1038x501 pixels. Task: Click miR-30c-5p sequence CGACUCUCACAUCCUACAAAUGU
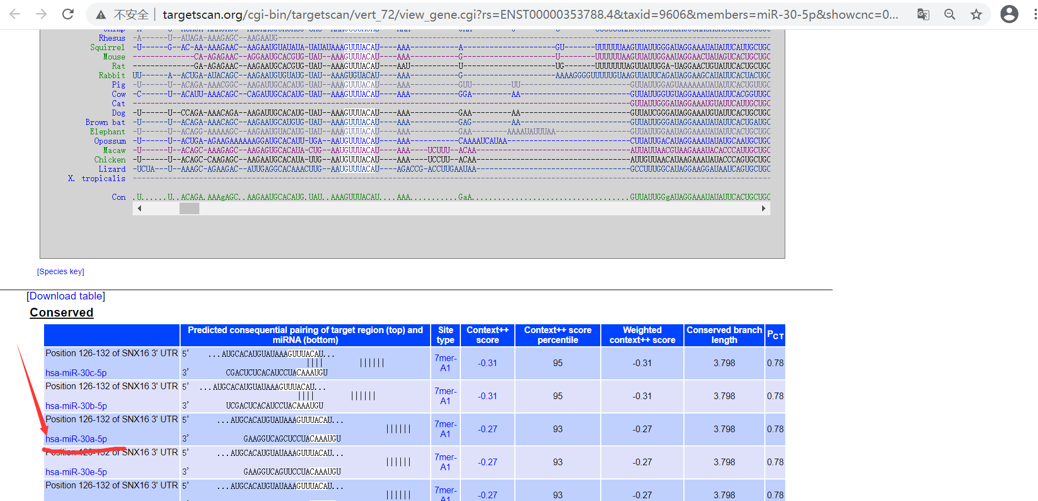click(x=277, y=373)
